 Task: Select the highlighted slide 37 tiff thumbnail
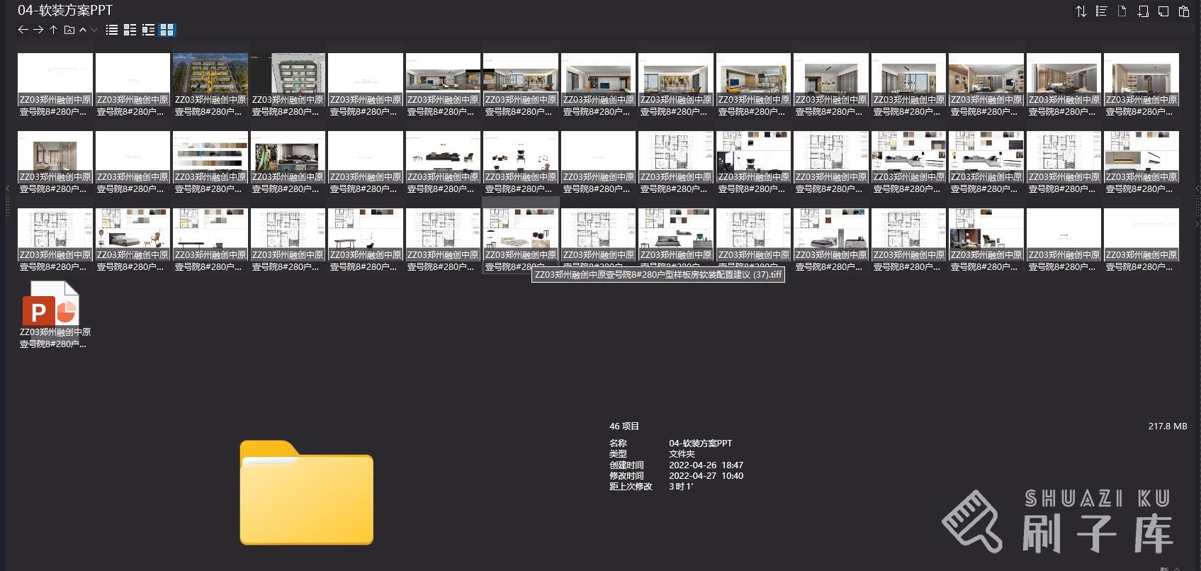521,228
